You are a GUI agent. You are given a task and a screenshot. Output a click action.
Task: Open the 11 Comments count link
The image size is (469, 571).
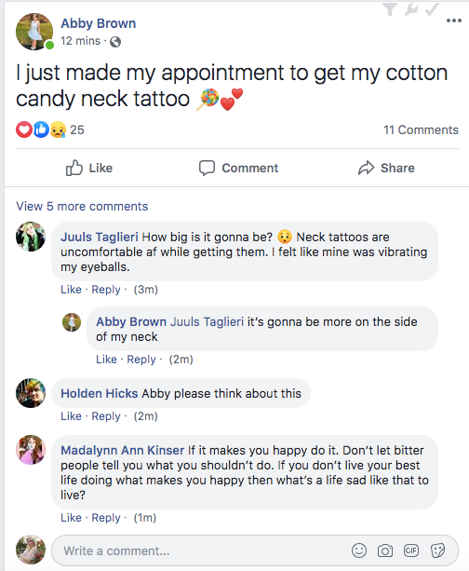tap(421, 130)
